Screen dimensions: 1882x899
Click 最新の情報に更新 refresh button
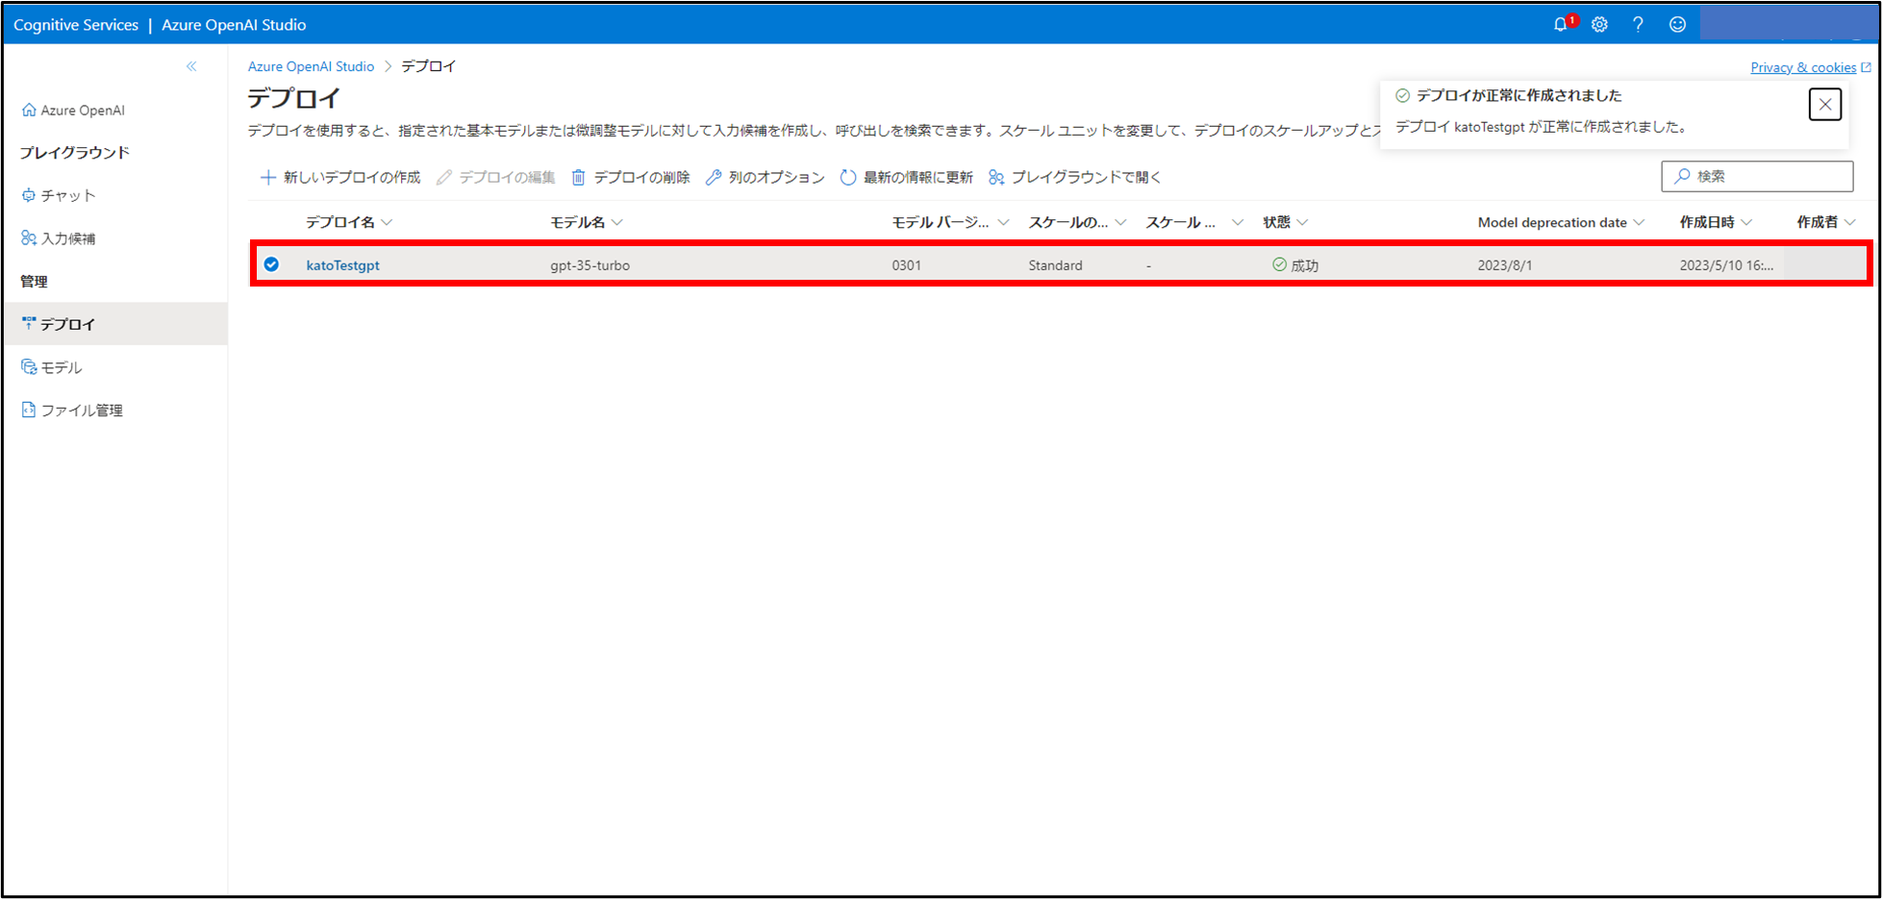pyautogui.click(x=906, y=177)
